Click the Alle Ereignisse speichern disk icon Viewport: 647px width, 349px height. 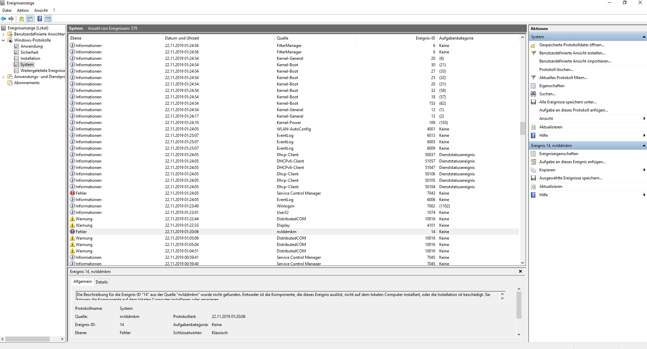point(533,102)
